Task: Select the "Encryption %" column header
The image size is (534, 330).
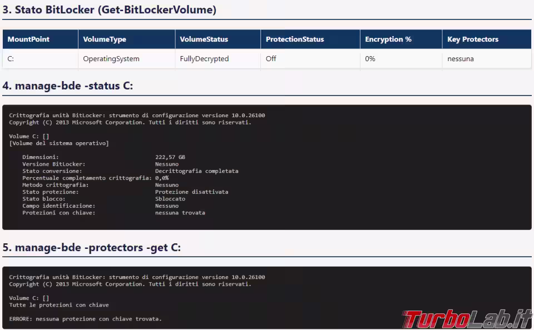Action: [x=401, y=39]
